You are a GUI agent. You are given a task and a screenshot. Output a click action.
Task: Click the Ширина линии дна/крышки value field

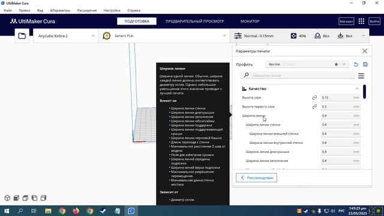click(x=340, y=152)
